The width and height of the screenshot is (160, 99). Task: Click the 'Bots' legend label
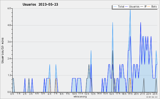point(154,6)
